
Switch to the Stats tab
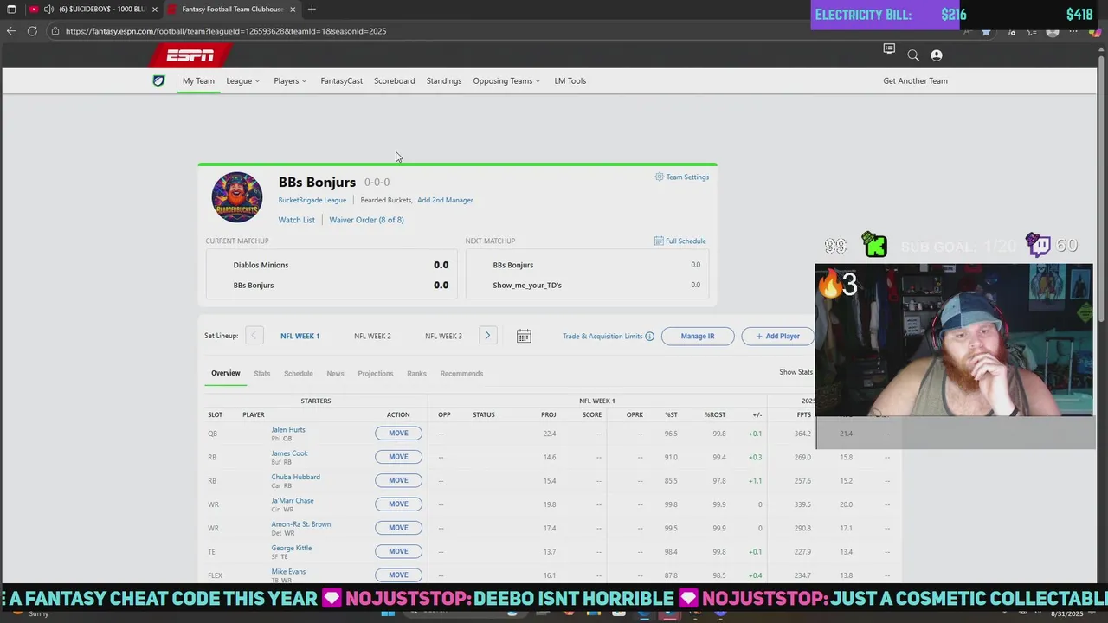(262, 374)
